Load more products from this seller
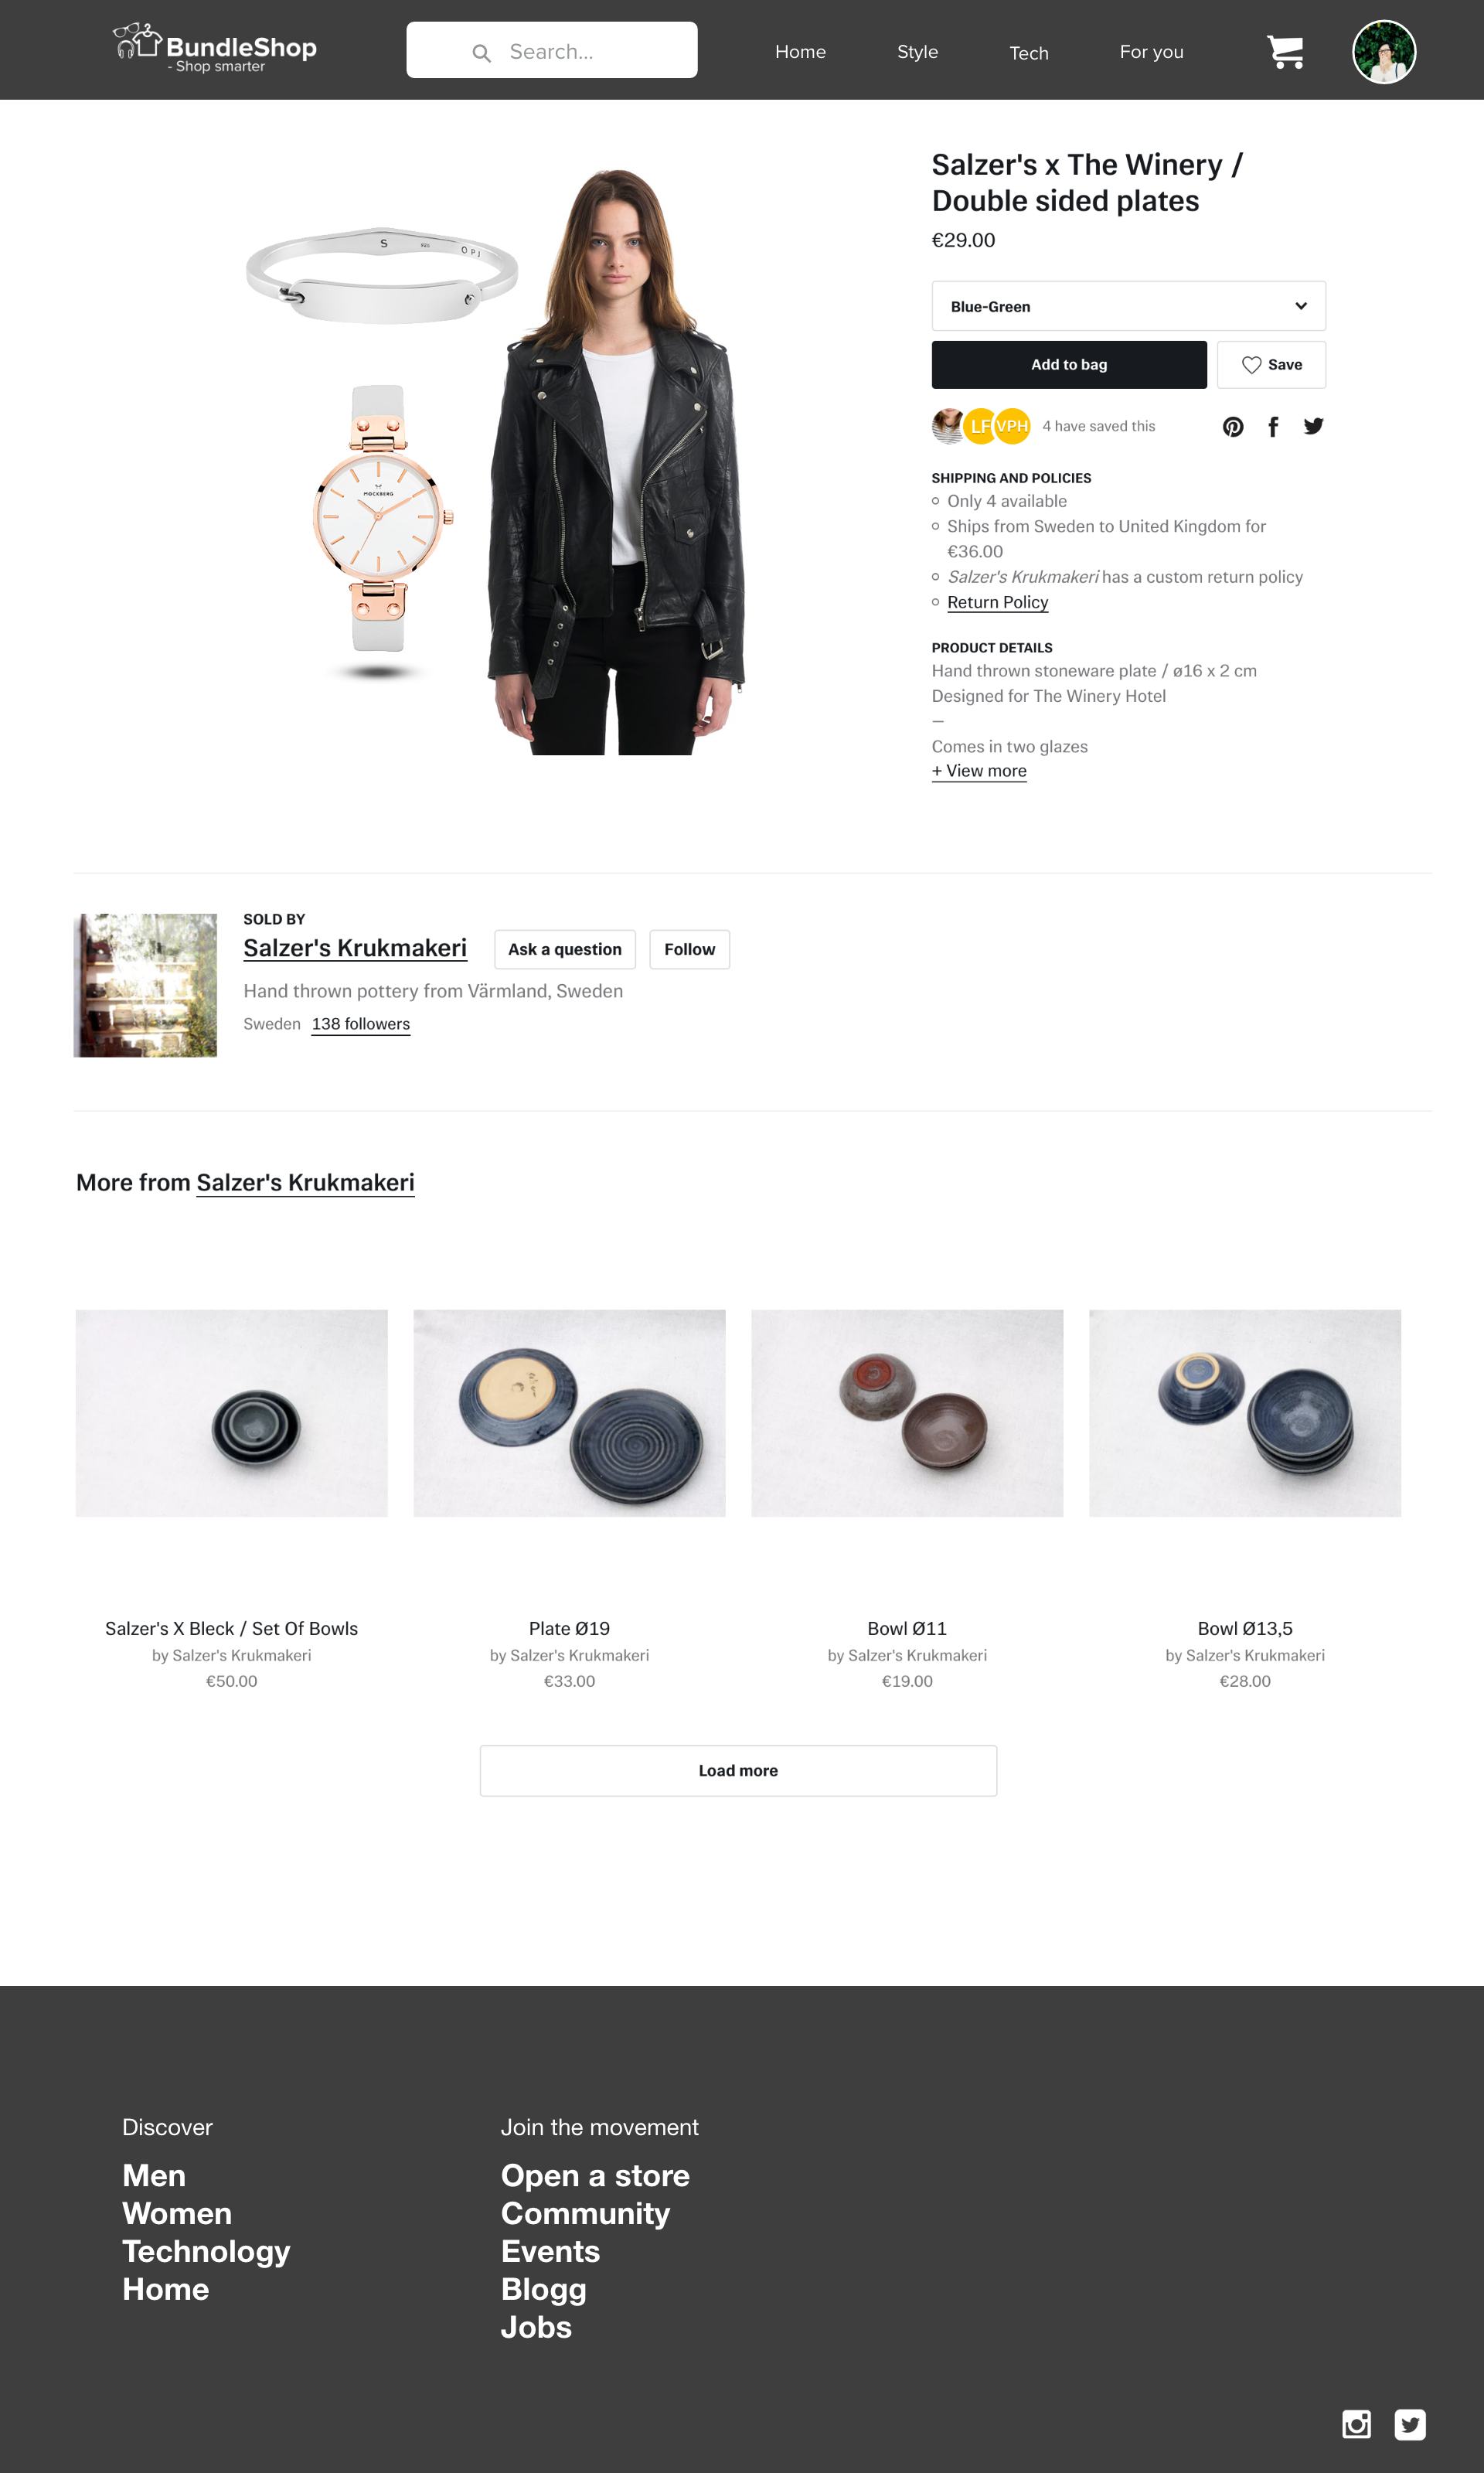 point(738,1770)
